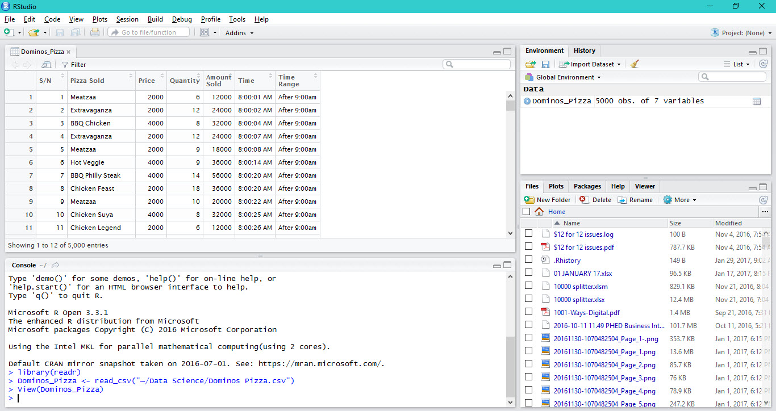Select checkbox for 10000 splitter.xlsx
Screen dimensions: 776x411
(x=528, y=299)
